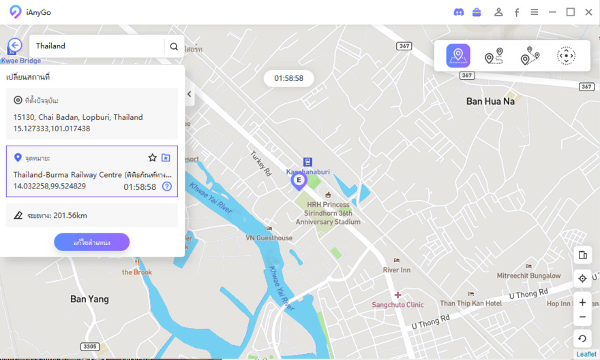Click current location address 15130, Chai Badan
The height and width of the screenshot is (360, 600).
tap(78, 117)
